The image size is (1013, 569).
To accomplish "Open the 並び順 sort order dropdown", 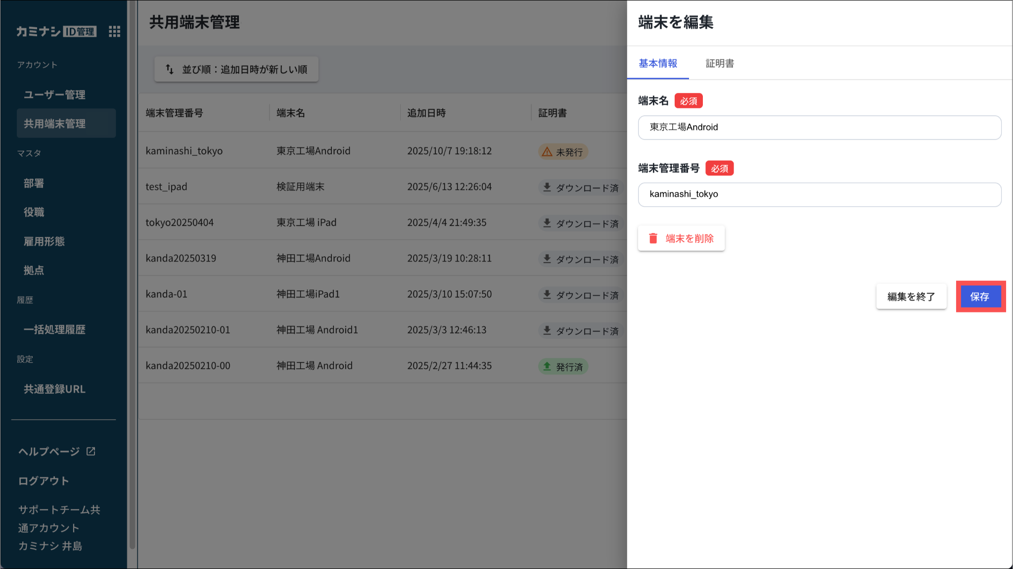I will (236, 69).
